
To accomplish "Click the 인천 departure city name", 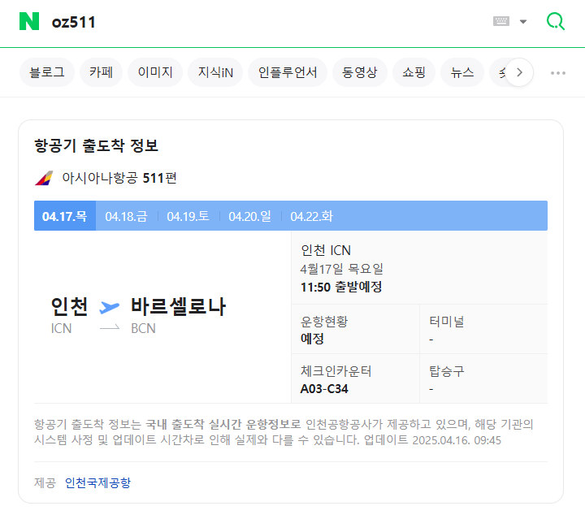I will tap(69, 306).
